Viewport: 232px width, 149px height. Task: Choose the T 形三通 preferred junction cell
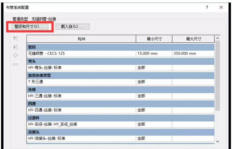click(x=81, y=82)
